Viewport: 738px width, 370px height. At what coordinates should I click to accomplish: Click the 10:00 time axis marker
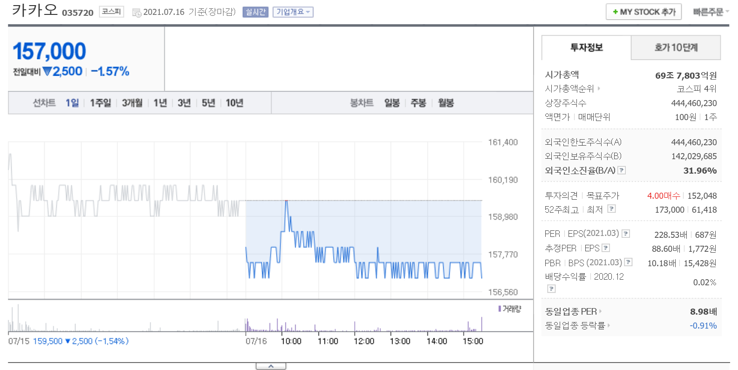291,341
